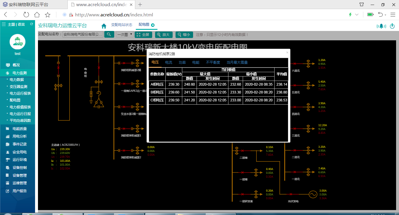Click the 消防喷淋机械泵1 feeder meter symbol

click(x=137, y=128)
